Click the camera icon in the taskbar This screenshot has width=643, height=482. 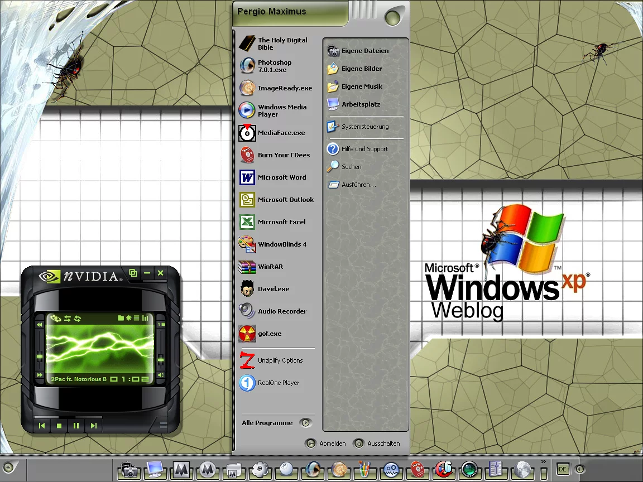(x=129, y=470)
